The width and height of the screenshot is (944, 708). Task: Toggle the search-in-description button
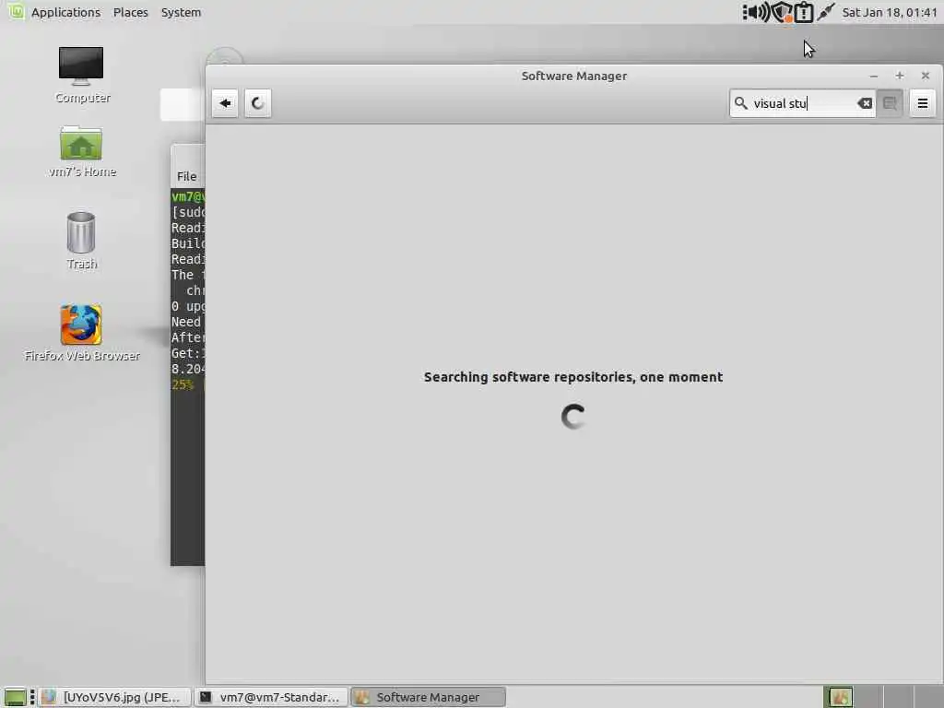tap(890, 103)
